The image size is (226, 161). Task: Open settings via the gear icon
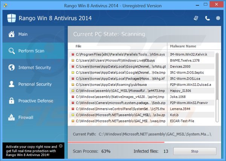pyautogui.click(x=218, y=18)
